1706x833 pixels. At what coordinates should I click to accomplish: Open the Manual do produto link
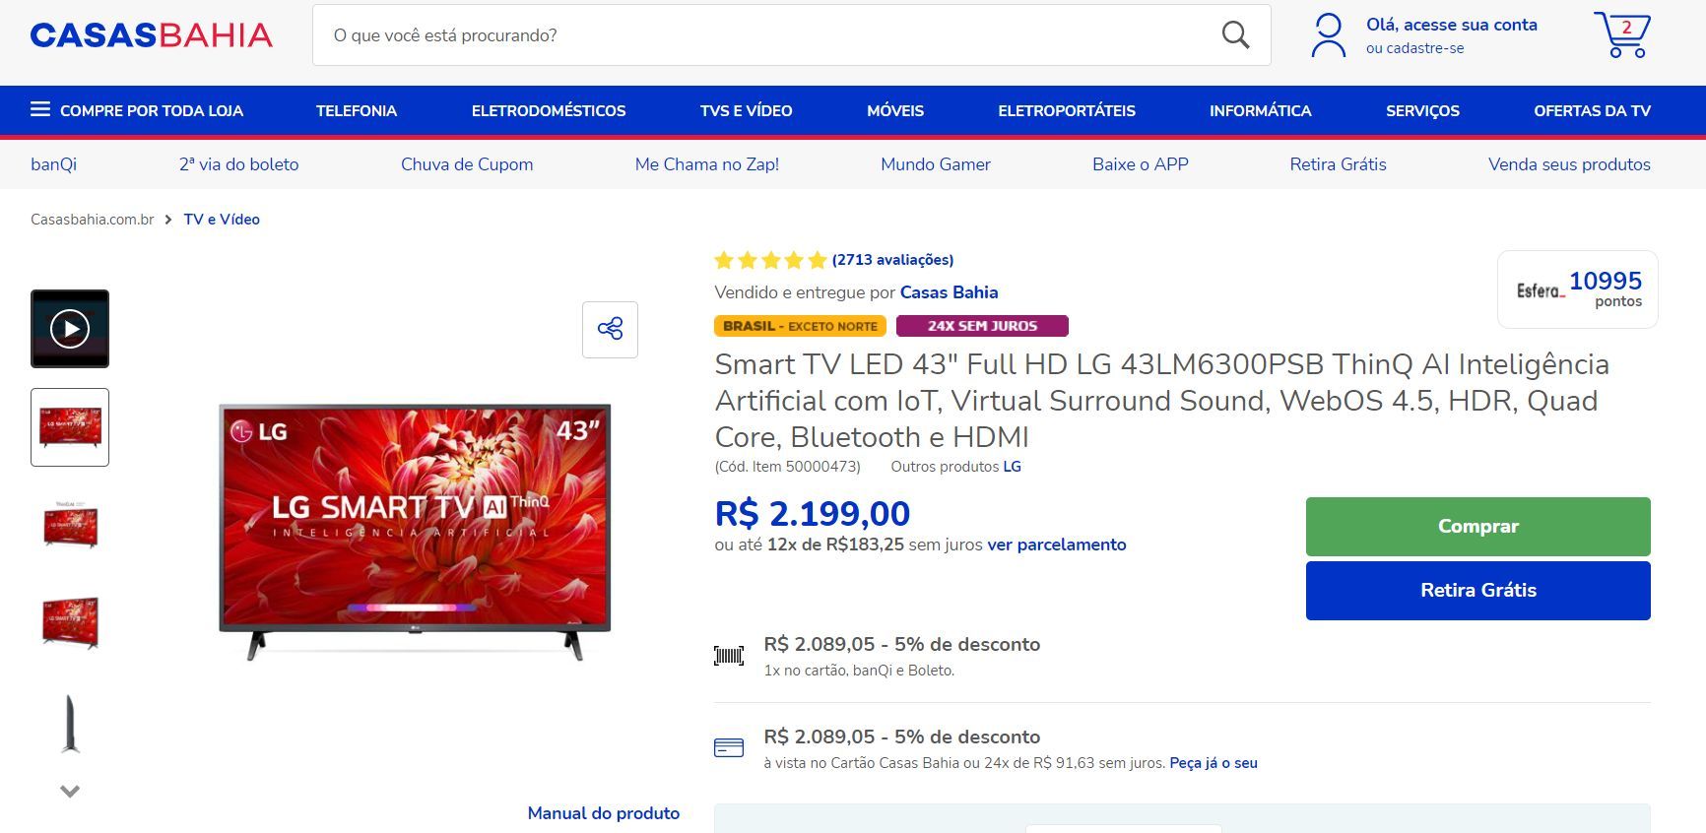(x=603, y=813)
